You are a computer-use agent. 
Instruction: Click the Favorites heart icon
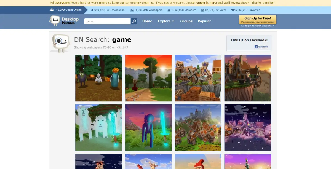click(233, 10)
